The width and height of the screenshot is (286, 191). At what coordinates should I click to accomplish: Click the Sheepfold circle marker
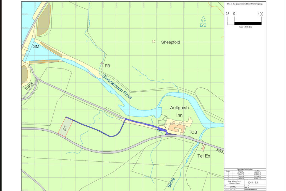click(154, 41)
